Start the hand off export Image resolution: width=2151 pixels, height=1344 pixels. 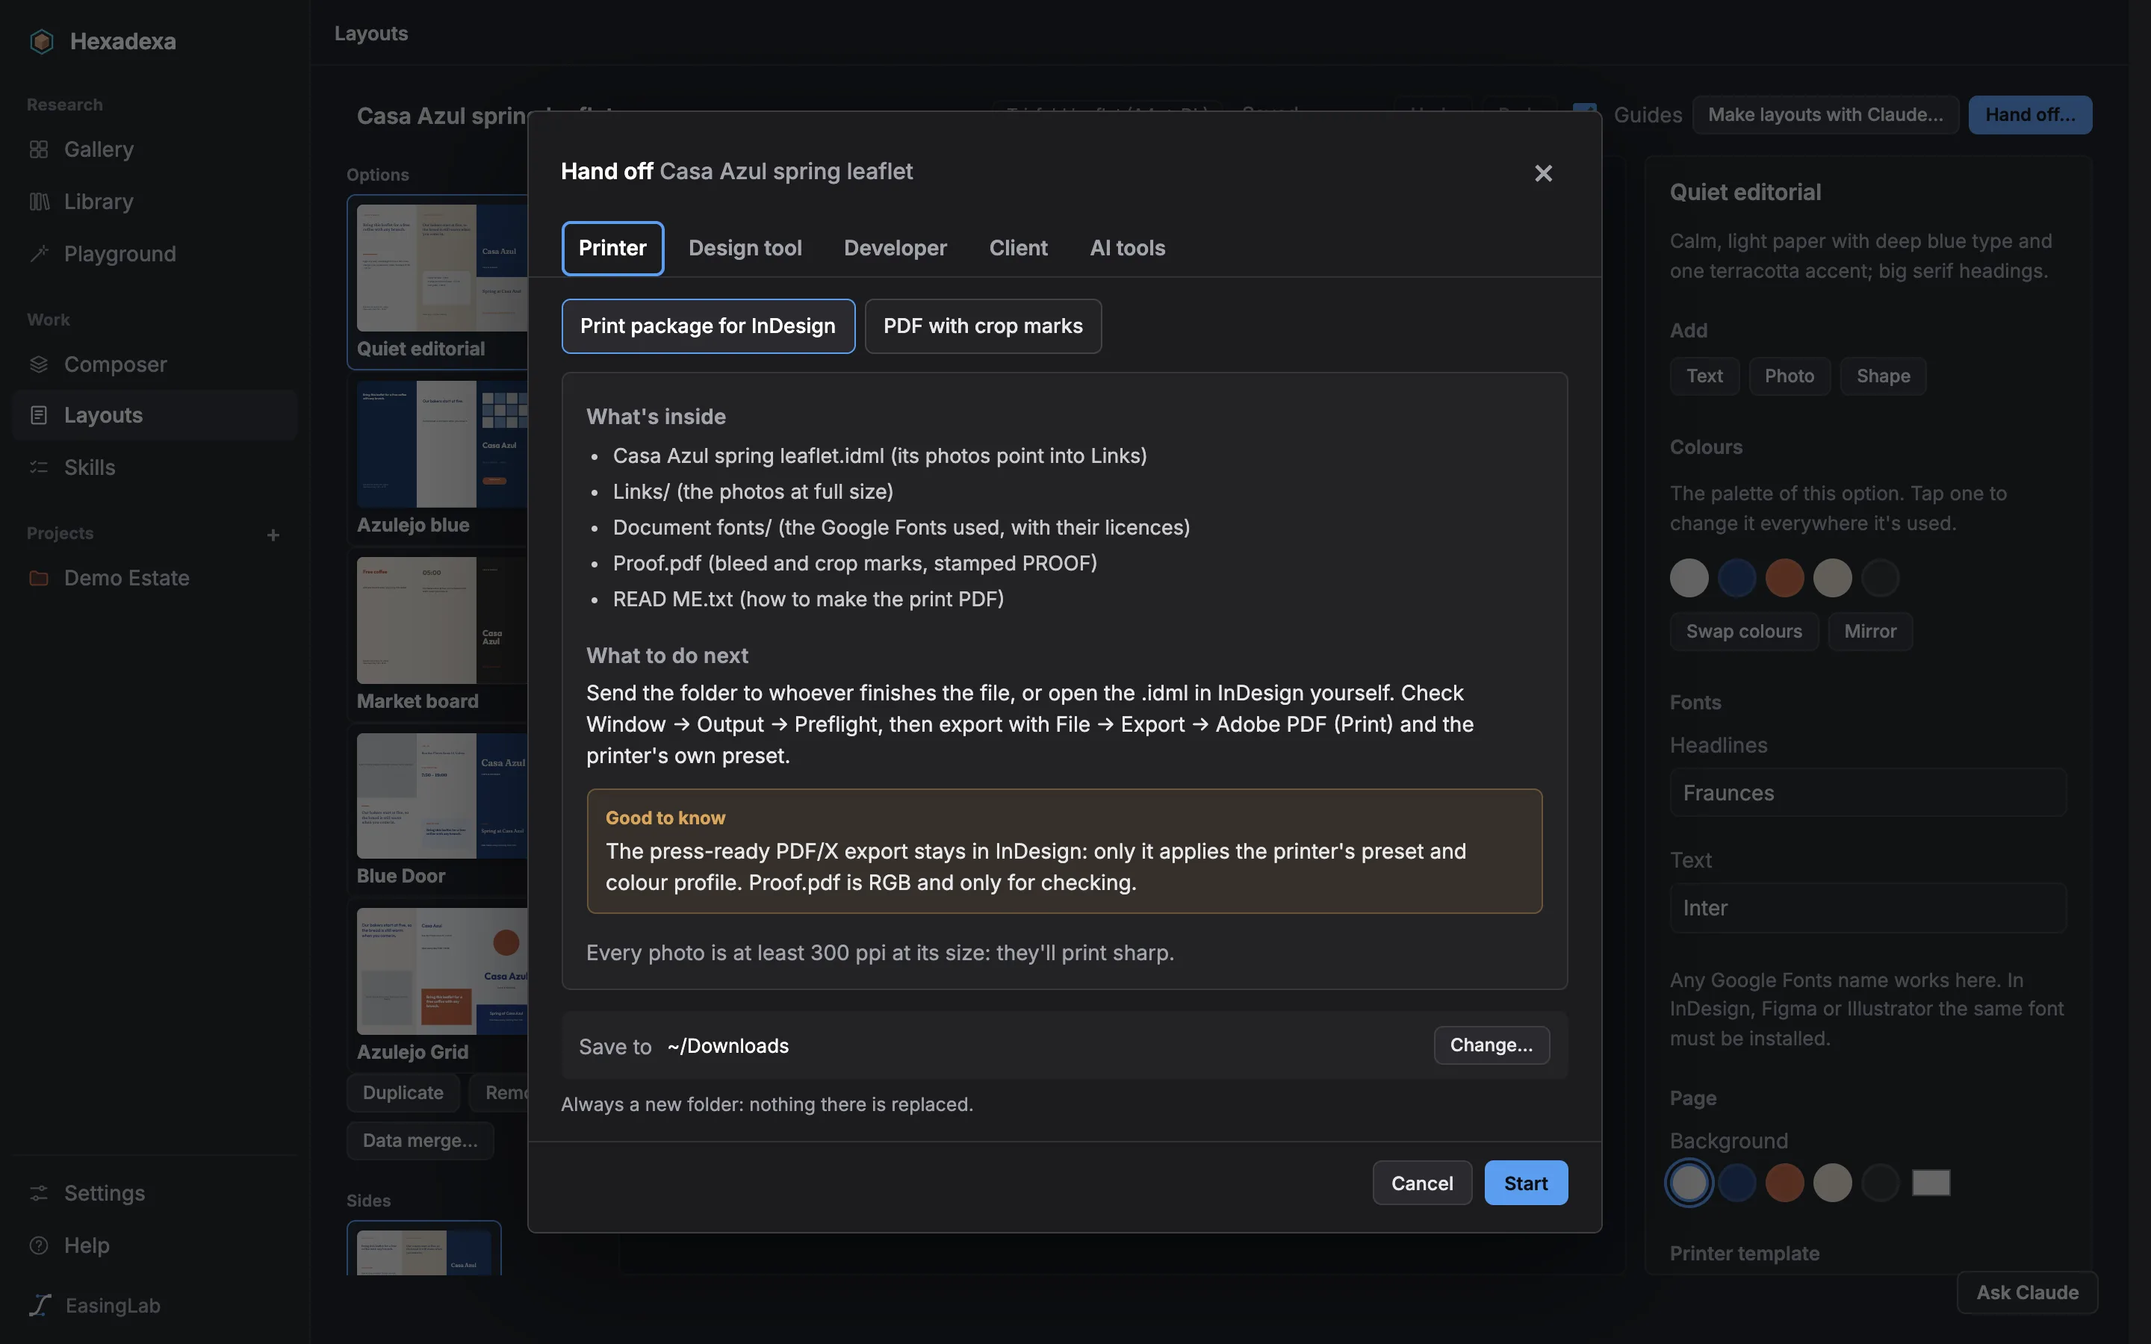pos(1525,1183)
